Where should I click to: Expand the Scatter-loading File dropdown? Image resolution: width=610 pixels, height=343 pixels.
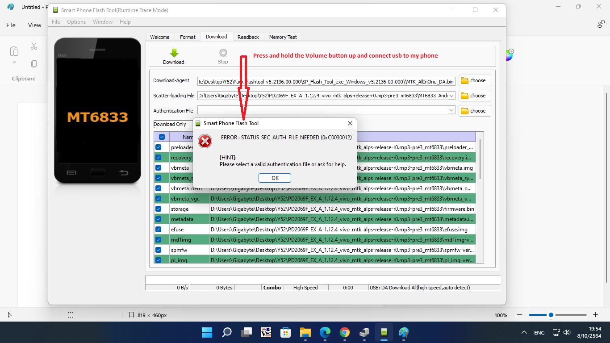pyautogui.click(x=451, y=96)
